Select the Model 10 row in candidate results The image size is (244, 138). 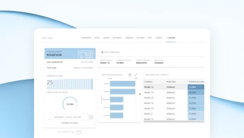(x=174, y=87)
